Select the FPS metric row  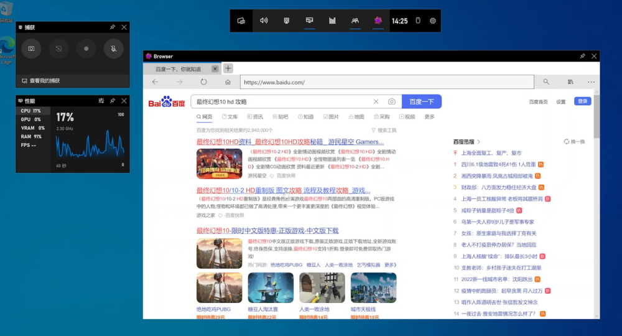[x=32, y=145]
